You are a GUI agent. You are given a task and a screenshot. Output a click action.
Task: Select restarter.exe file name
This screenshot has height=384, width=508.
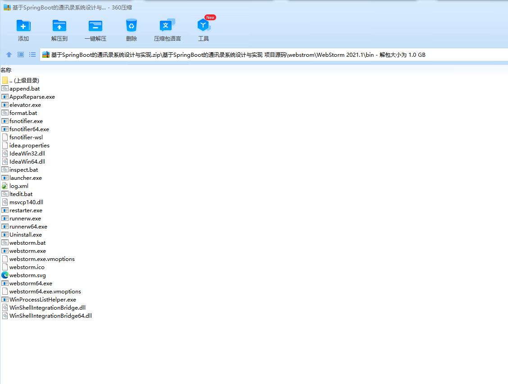coord(26,210)
